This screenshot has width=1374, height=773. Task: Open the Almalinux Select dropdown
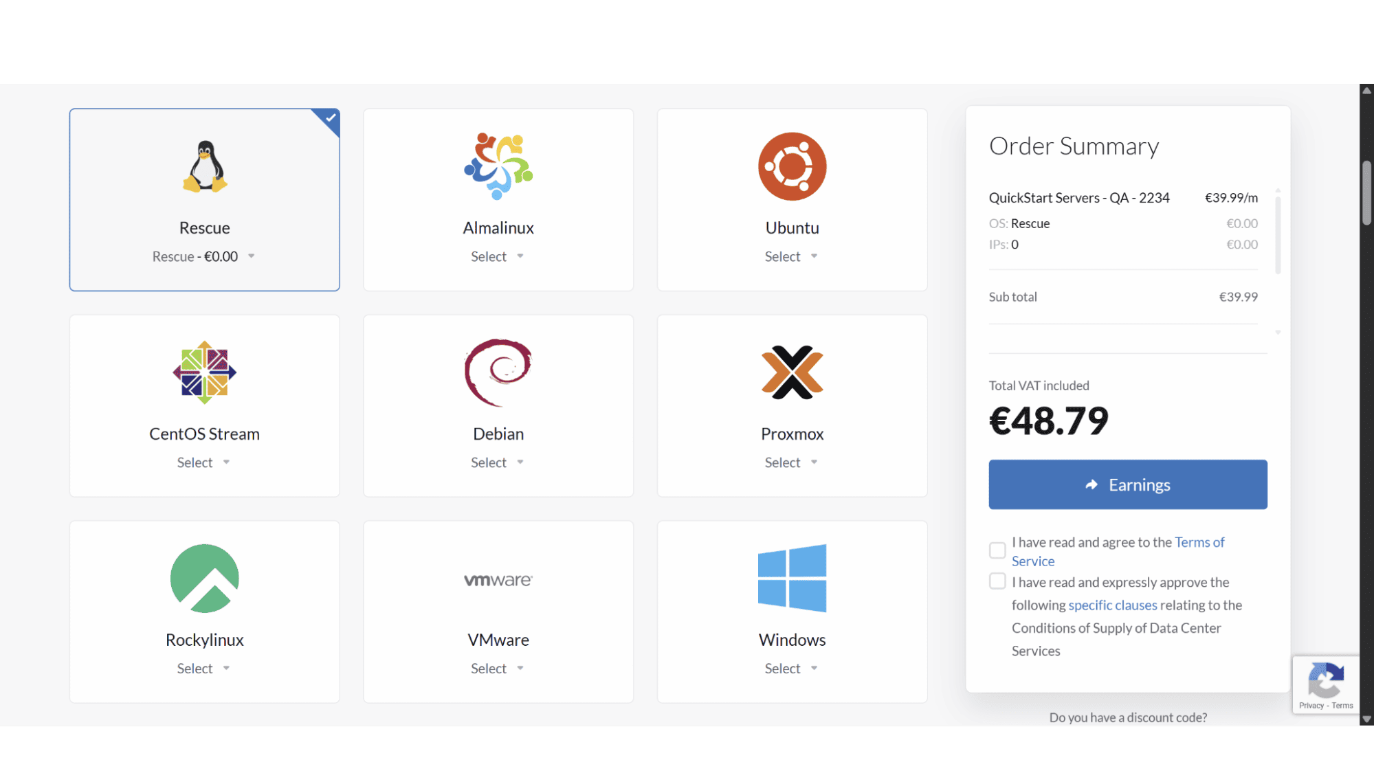pos(498,256)
